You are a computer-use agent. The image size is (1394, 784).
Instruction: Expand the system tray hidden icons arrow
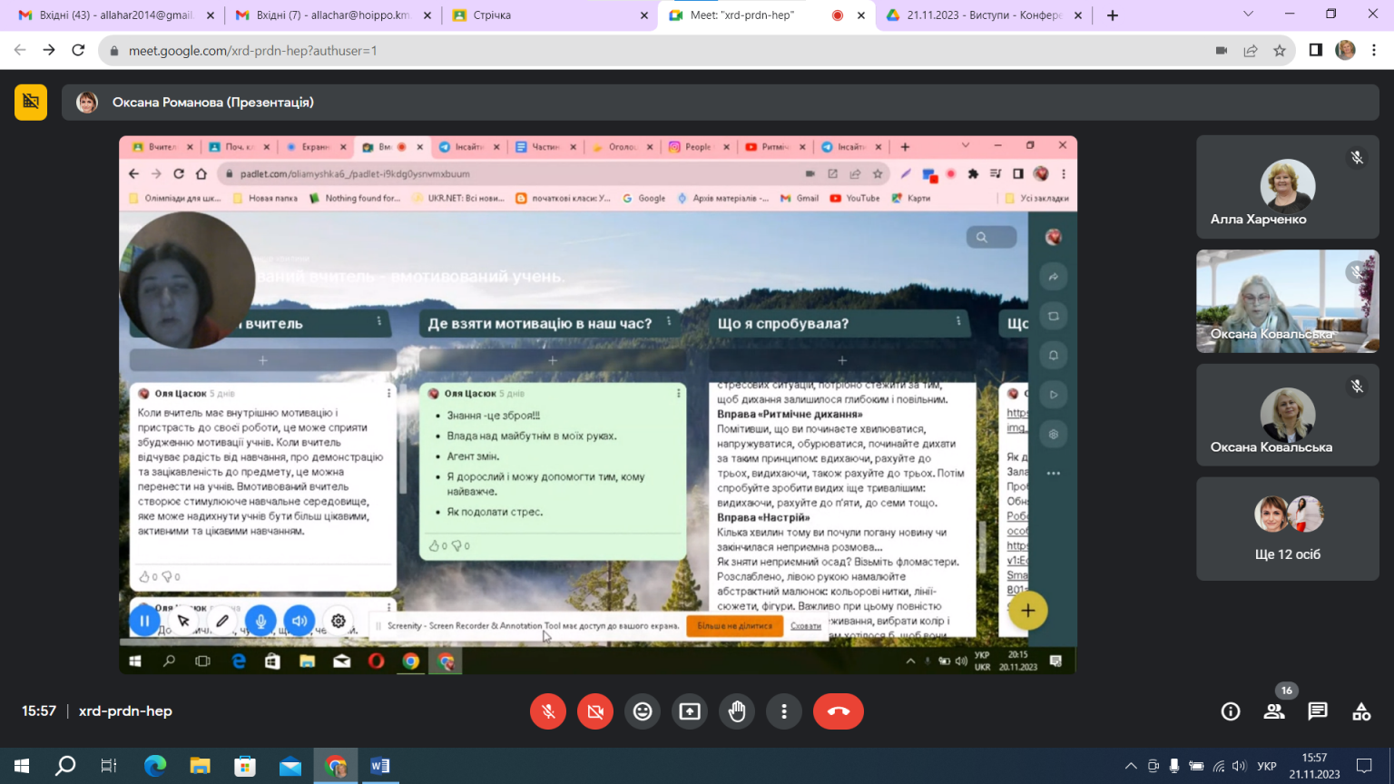click(x=1131, y=766)
